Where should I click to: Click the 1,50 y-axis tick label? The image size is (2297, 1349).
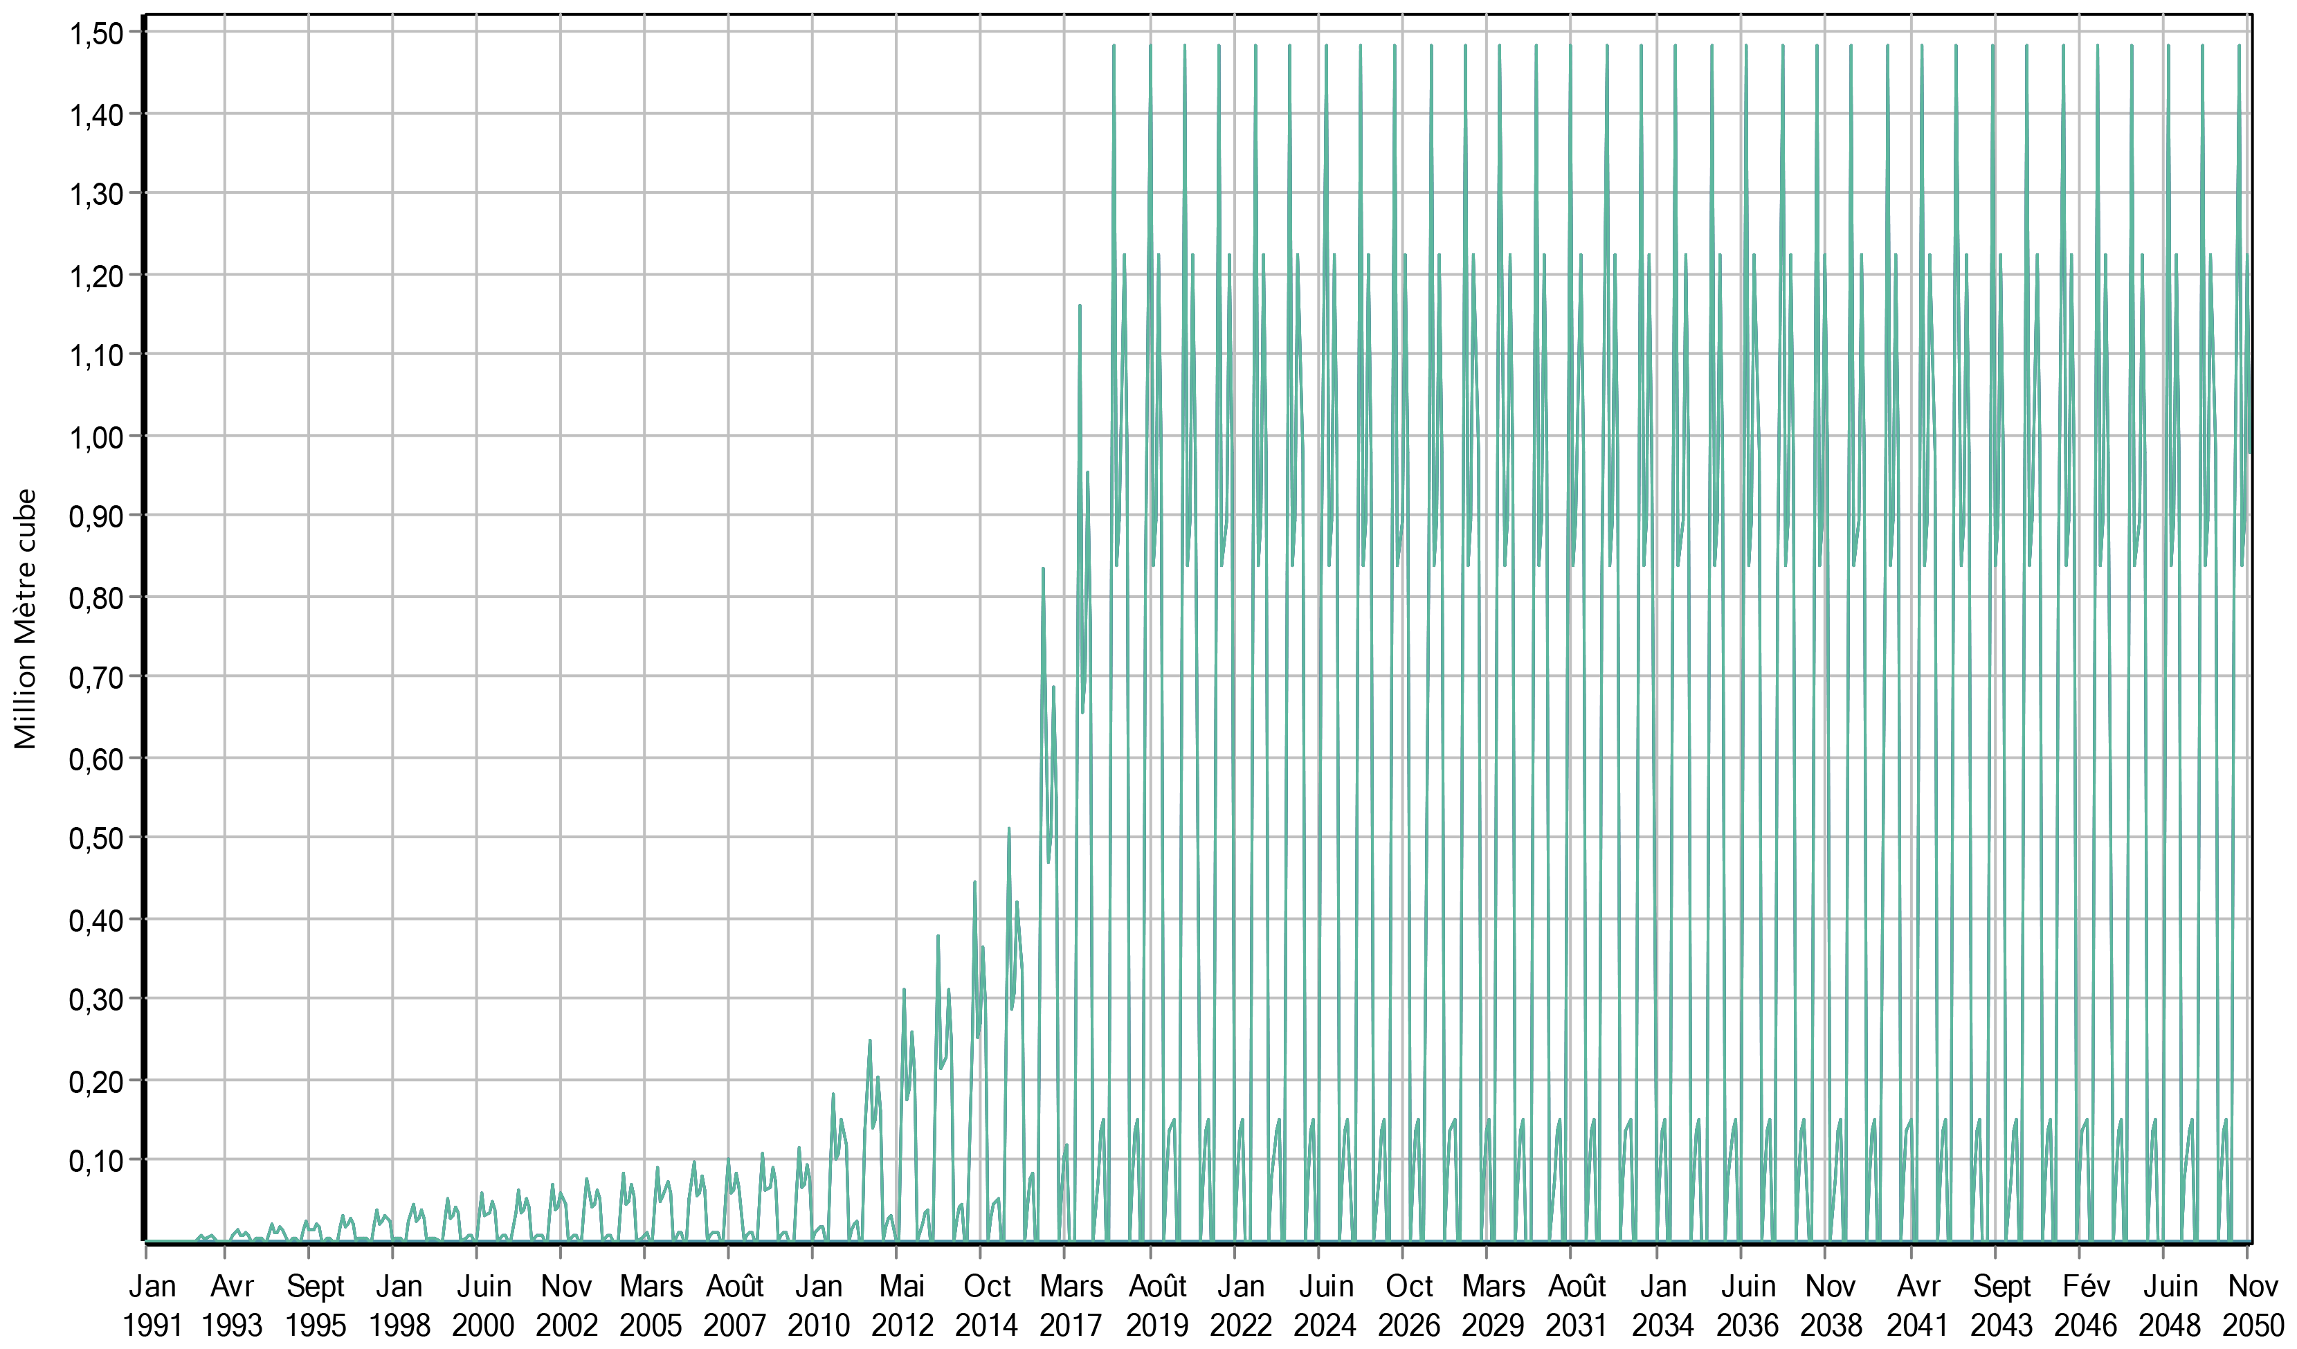tap(96, 34)
